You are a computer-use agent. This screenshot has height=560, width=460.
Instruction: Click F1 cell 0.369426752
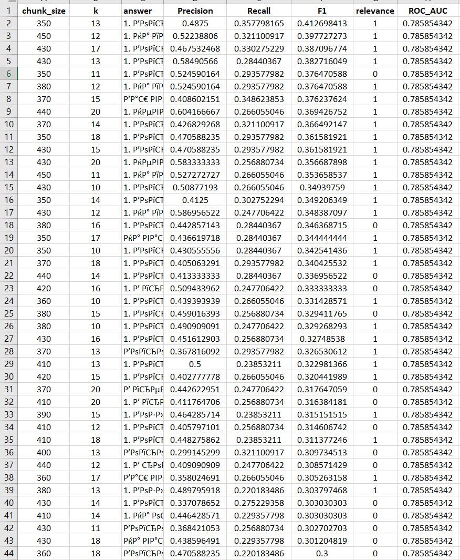pyautogui.click(x=322, y=112)
